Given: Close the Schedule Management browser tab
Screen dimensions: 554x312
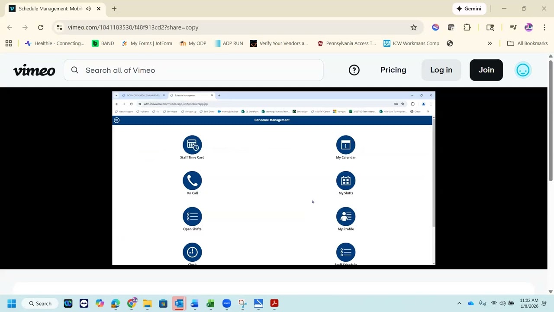Looking at the screenshot, I should point(99,9).
